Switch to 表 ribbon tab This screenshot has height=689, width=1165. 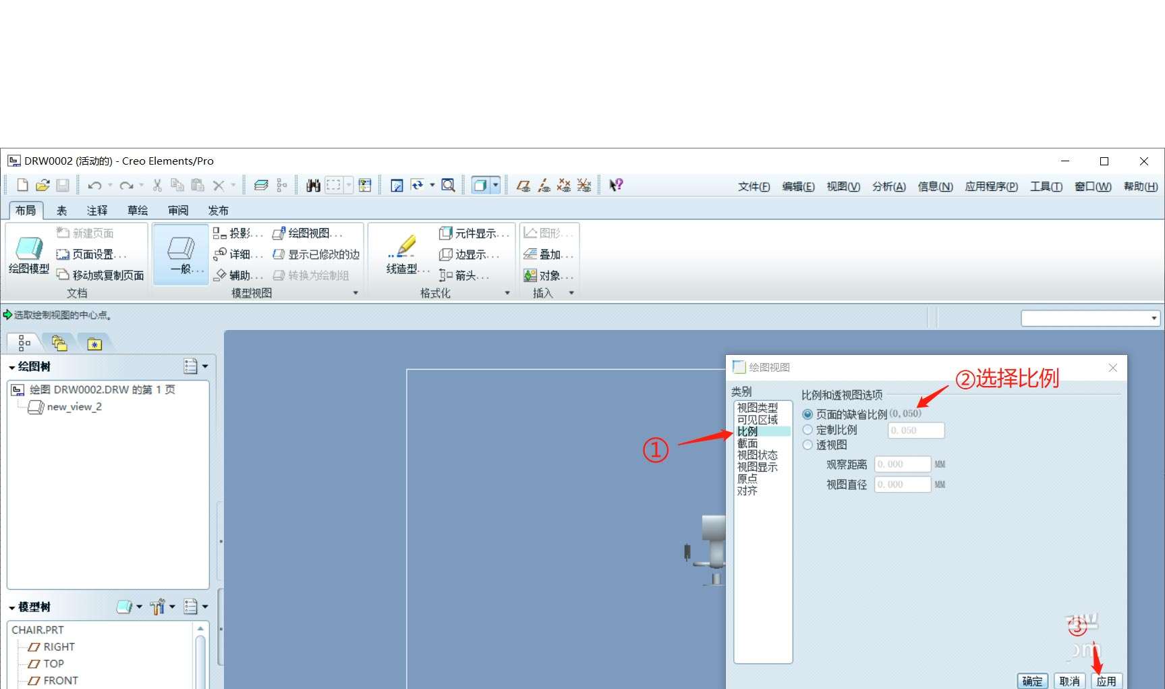(61, 211)
